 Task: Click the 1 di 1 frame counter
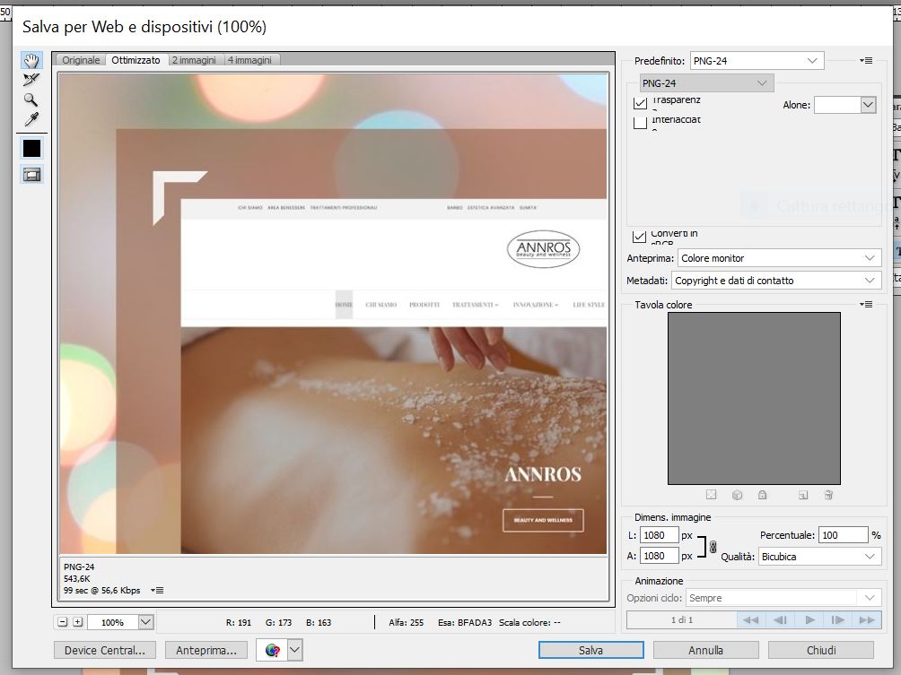coord(682,620)
